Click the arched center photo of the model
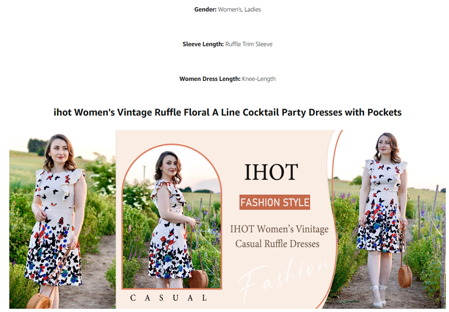This screenshot has width=449, height=312. [x=172, y=217]
